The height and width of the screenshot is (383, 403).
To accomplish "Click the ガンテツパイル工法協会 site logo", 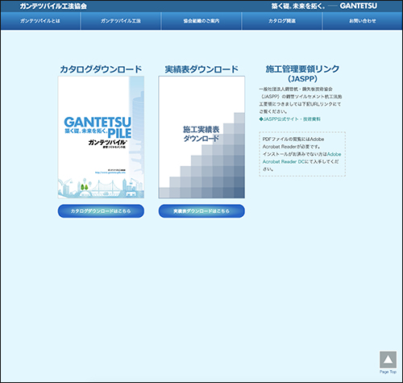I will [x=53, y=6].
